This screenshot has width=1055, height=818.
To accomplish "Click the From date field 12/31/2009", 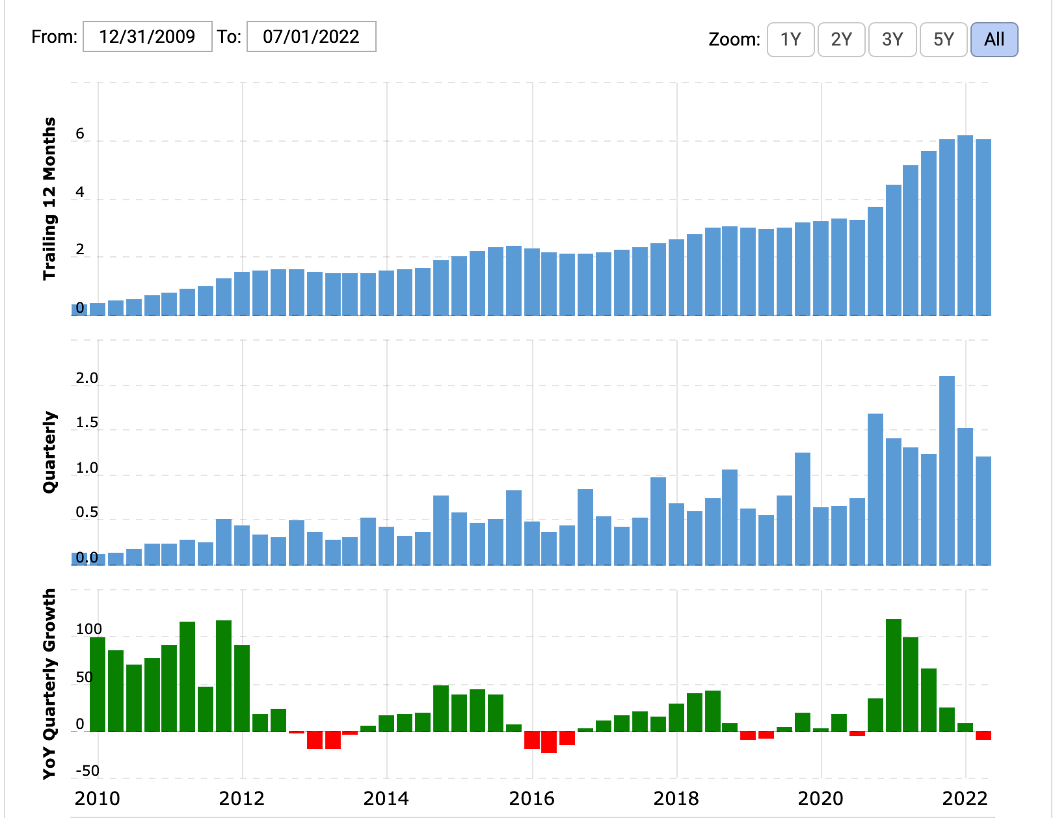I will point(147,36).
